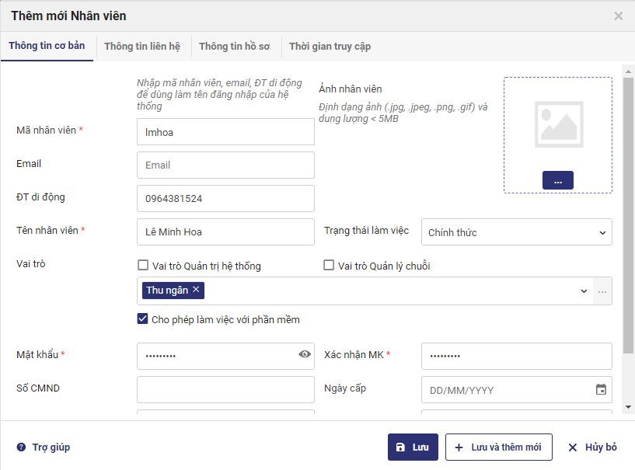
Task: Click the Trợ giúp help icon
Action: 21,447
